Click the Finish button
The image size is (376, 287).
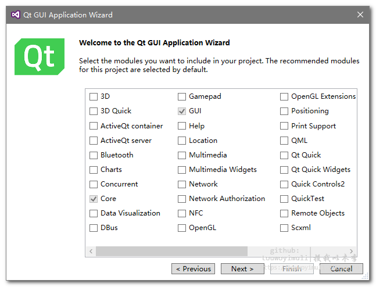pos(292,269)
